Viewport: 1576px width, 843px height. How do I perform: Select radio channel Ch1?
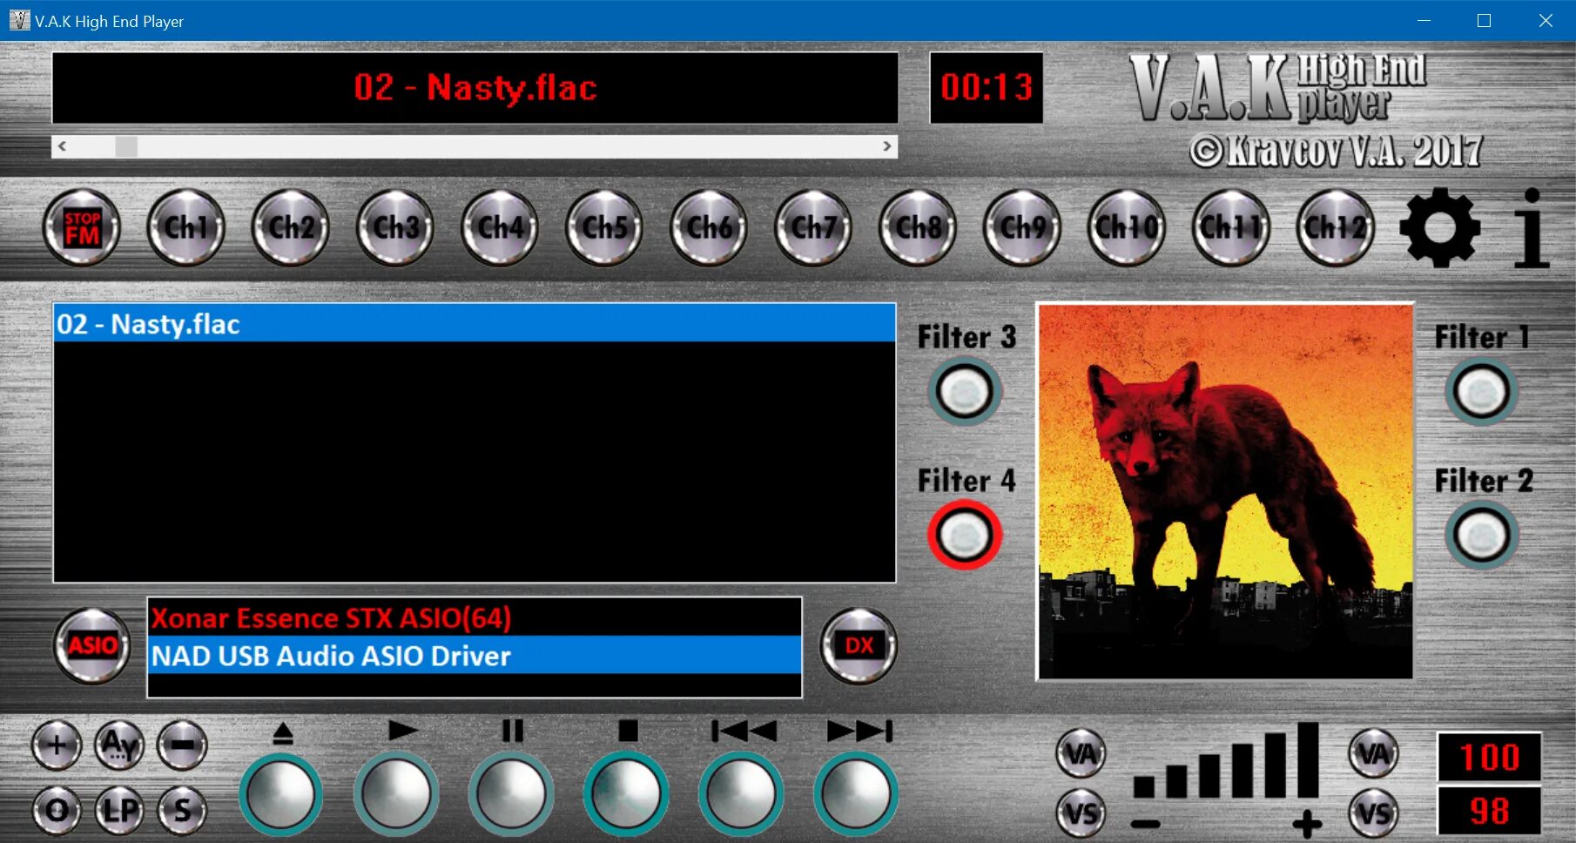pos(186,228)
